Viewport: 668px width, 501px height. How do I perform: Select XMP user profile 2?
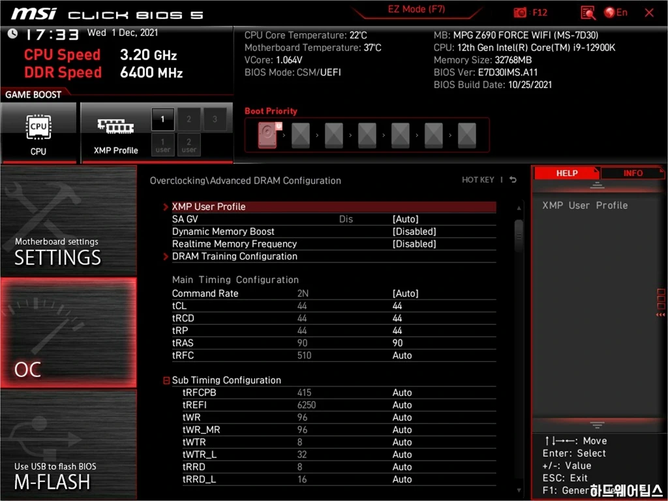click(189, 145)
